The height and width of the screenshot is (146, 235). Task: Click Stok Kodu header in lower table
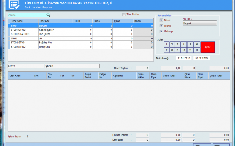pos(20,76)
